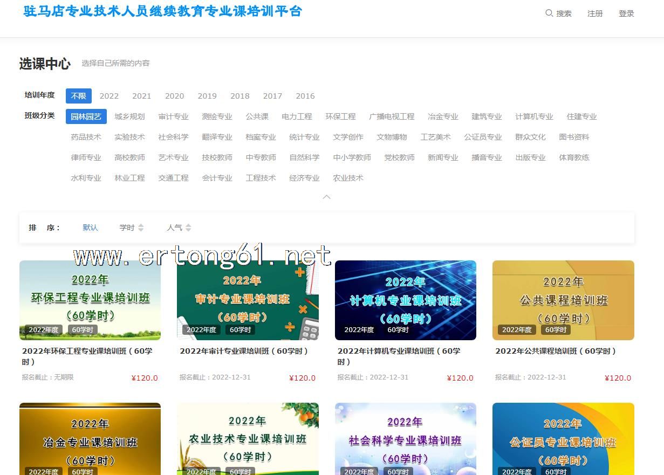Open the 冶金专业课培训班 thumbnail
664x475 pixels.
90,439
